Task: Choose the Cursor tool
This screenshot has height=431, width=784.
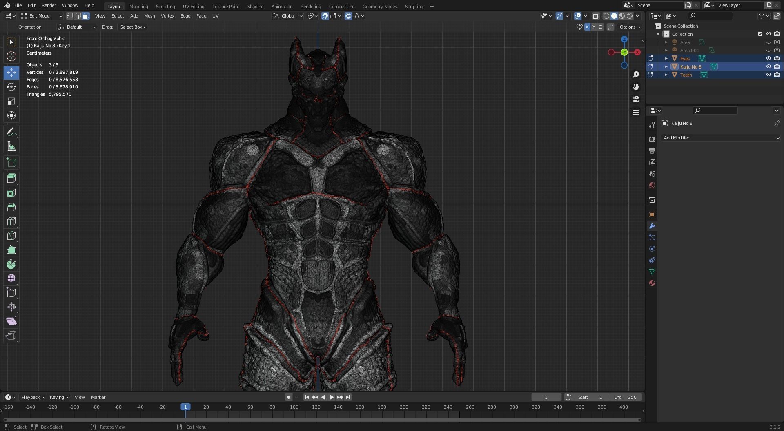Action: pyautogui.click(x=11, y=56)
